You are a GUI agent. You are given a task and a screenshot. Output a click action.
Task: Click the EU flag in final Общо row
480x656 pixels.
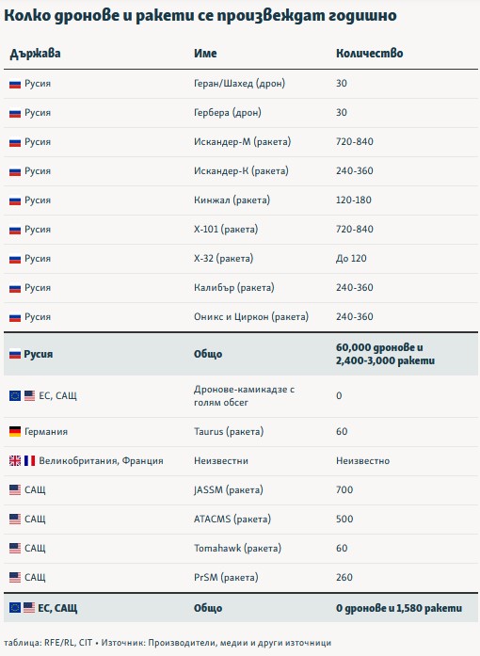15,608
